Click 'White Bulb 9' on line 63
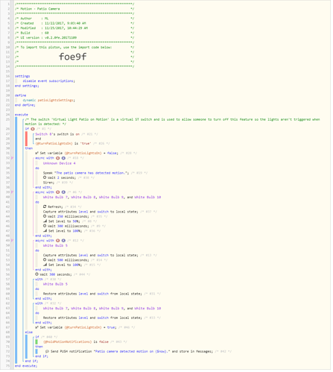 tap(112, 309)
